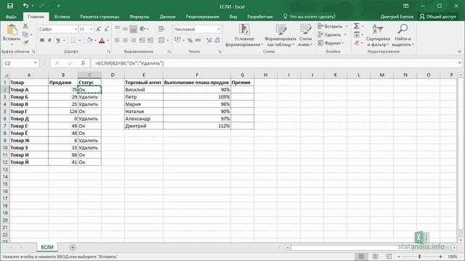Image resolution: width=465 pixels, height=261 pixels.
Task: Decrease font size with smaller A icon
Action: click(106, 29)
